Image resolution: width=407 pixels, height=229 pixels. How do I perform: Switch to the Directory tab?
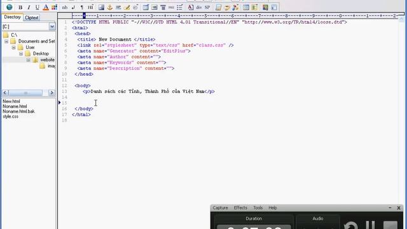[x=12, y=17]
